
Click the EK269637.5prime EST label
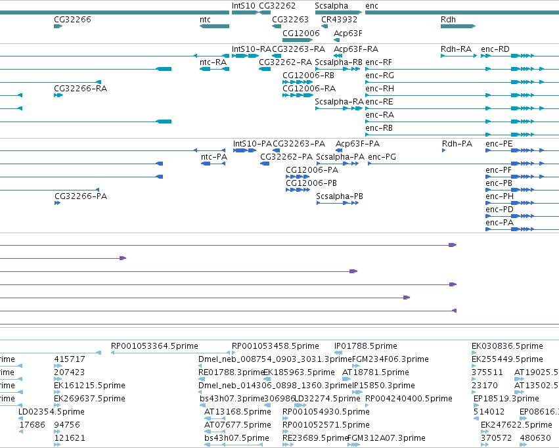[89, 399]
